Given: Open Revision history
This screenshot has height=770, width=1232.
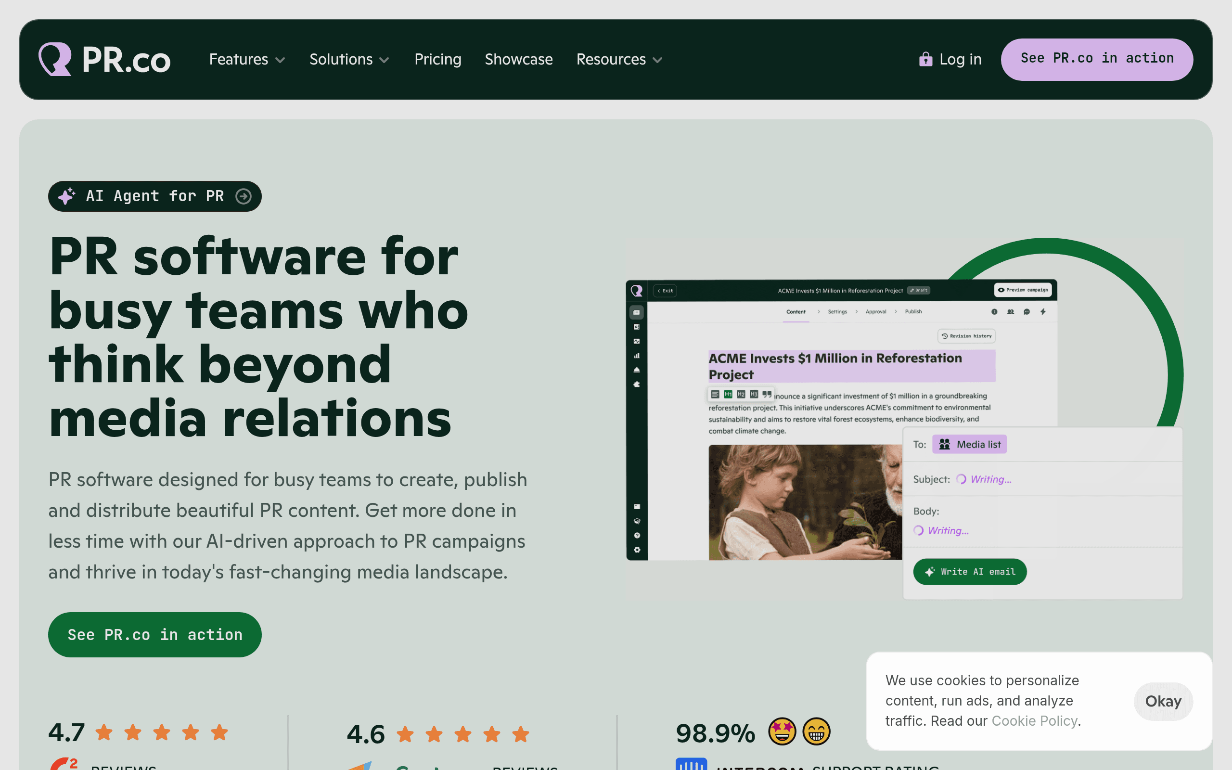Looking at the screenshot, I should [x=966, y=336].
